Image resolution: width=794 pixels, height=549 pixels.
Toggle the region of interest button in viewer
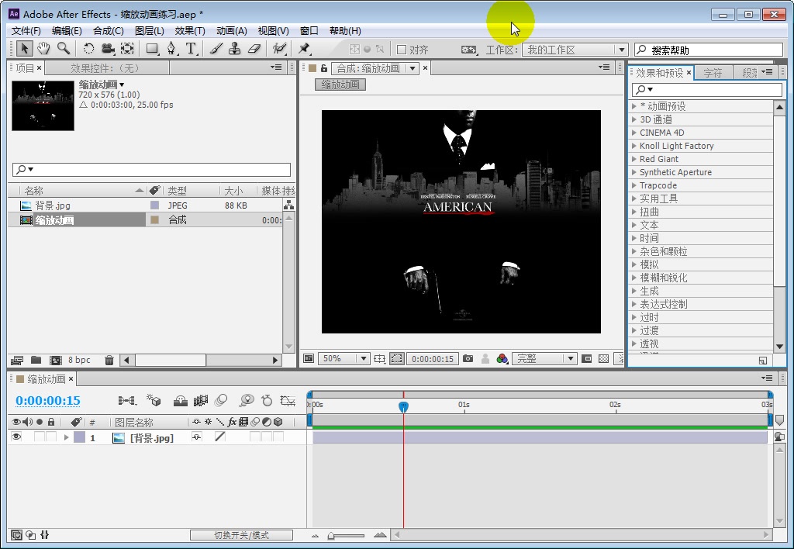(396, 358)
